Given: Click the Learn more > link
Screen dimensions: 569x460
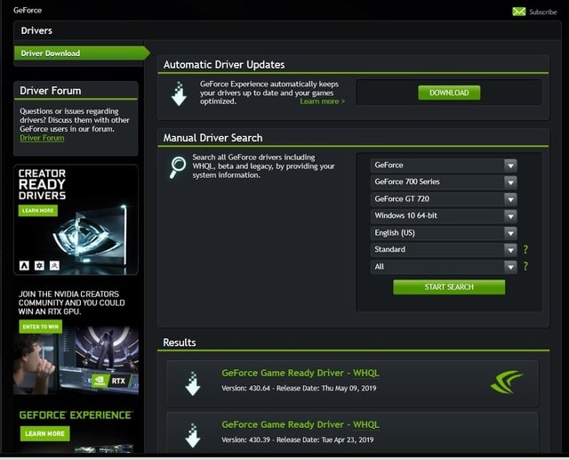Looking at the screenshot, I should (x=322, y=101).
